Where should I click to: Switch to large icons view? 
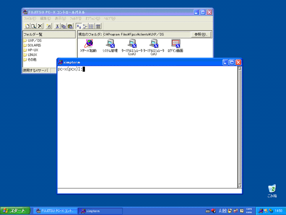pyautogui.click(x=79, y=26)
